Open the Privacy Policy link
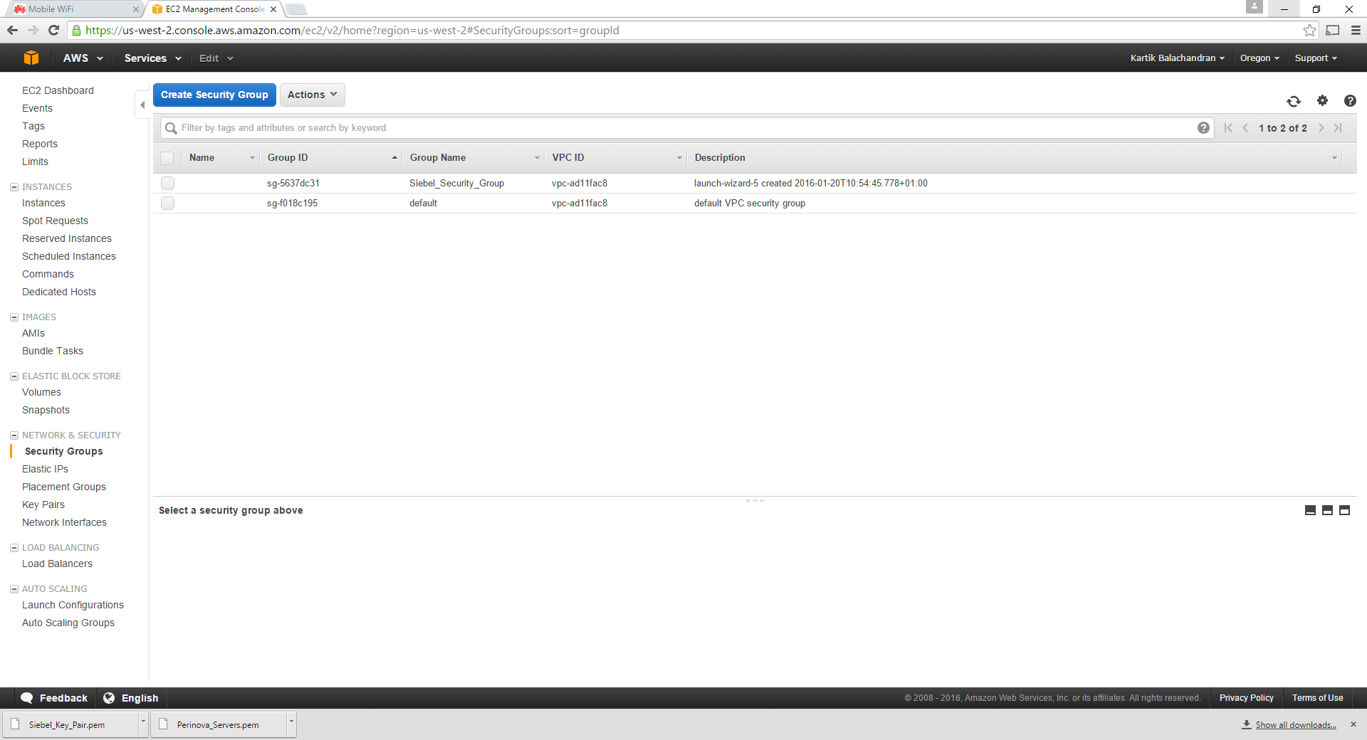The width and height of the screenshot is (1367, 740). point(1246,698)
